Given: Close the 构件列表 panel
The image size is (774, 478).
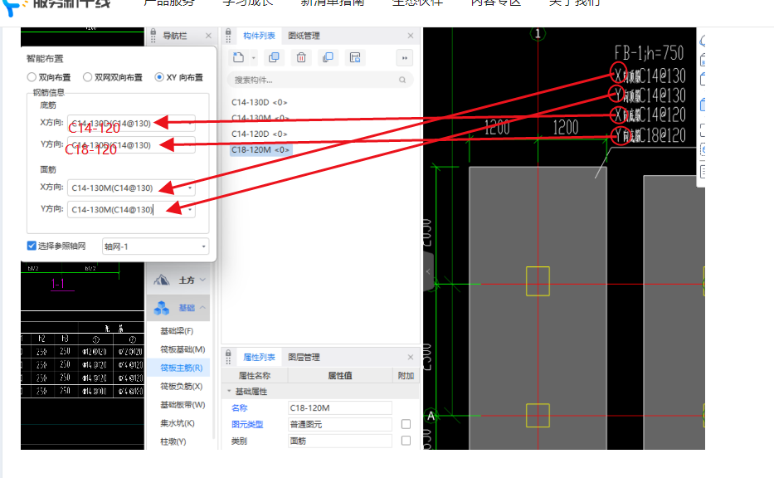Looking at the screenshot, I should (410, 36).
